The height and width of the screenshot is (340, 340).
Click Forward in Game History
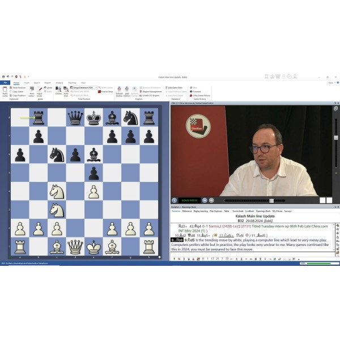(x=195, y=91)
